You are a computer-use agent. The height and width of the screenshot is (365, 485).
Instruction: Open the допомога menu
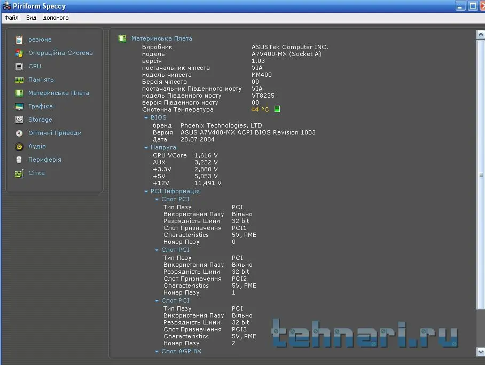coord(56,18)
